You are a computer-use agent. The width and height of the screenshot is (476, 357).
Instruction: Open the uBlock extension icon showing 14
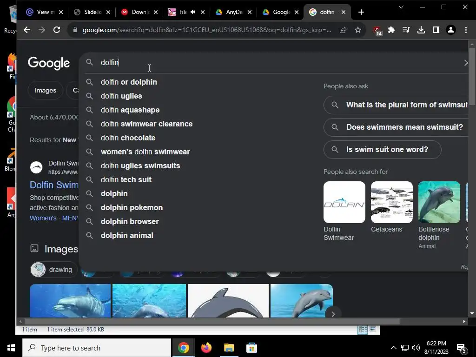click(x=377, y=30)
